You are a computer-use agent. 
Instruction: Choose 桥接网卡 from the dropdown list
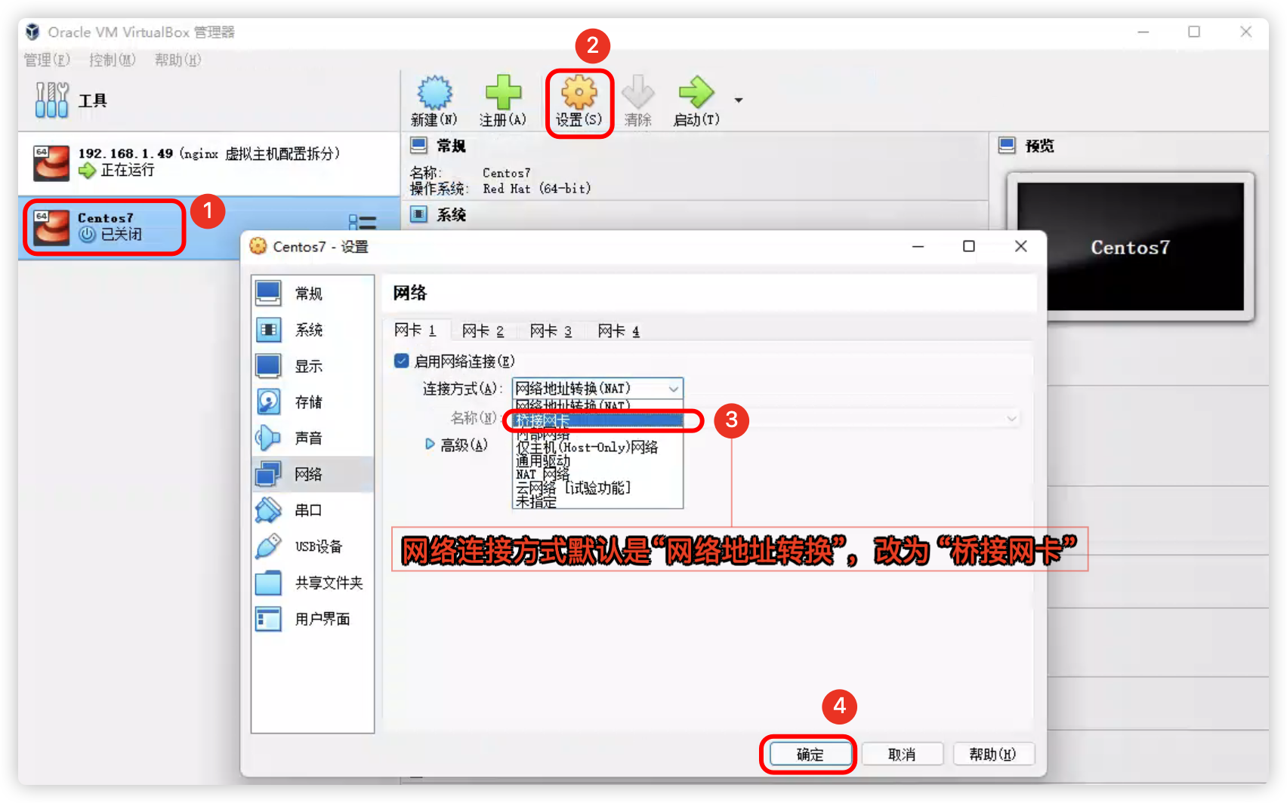click(597, 420)
